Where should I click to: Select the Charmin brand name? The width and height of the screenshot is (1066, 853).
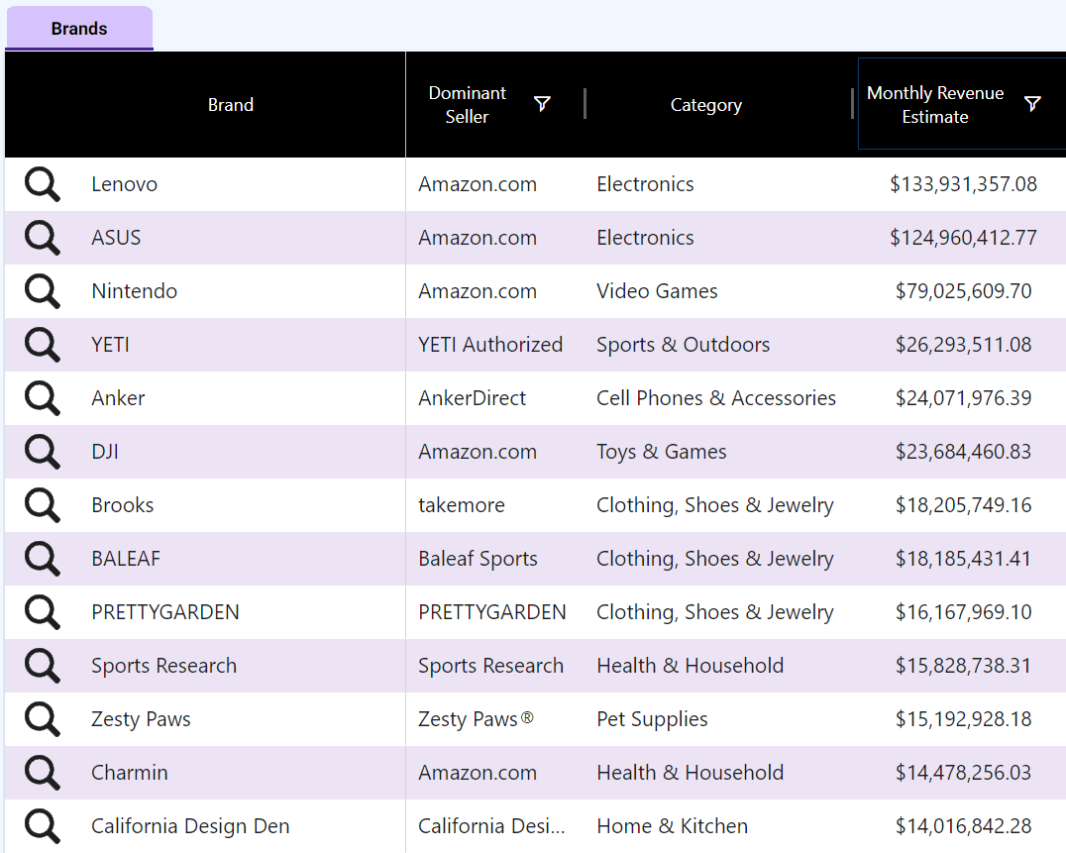coord(129,773)
